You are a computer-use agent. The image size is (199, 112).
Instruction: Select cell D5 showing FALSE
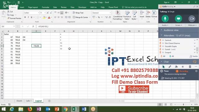coord(36,46)
